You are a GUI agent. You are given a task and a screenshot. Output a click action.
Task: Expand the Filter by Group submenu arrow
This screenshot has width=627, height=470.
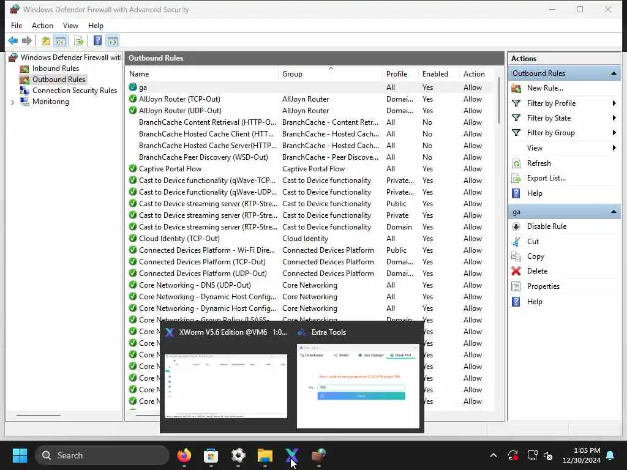(x=614, y=133)
